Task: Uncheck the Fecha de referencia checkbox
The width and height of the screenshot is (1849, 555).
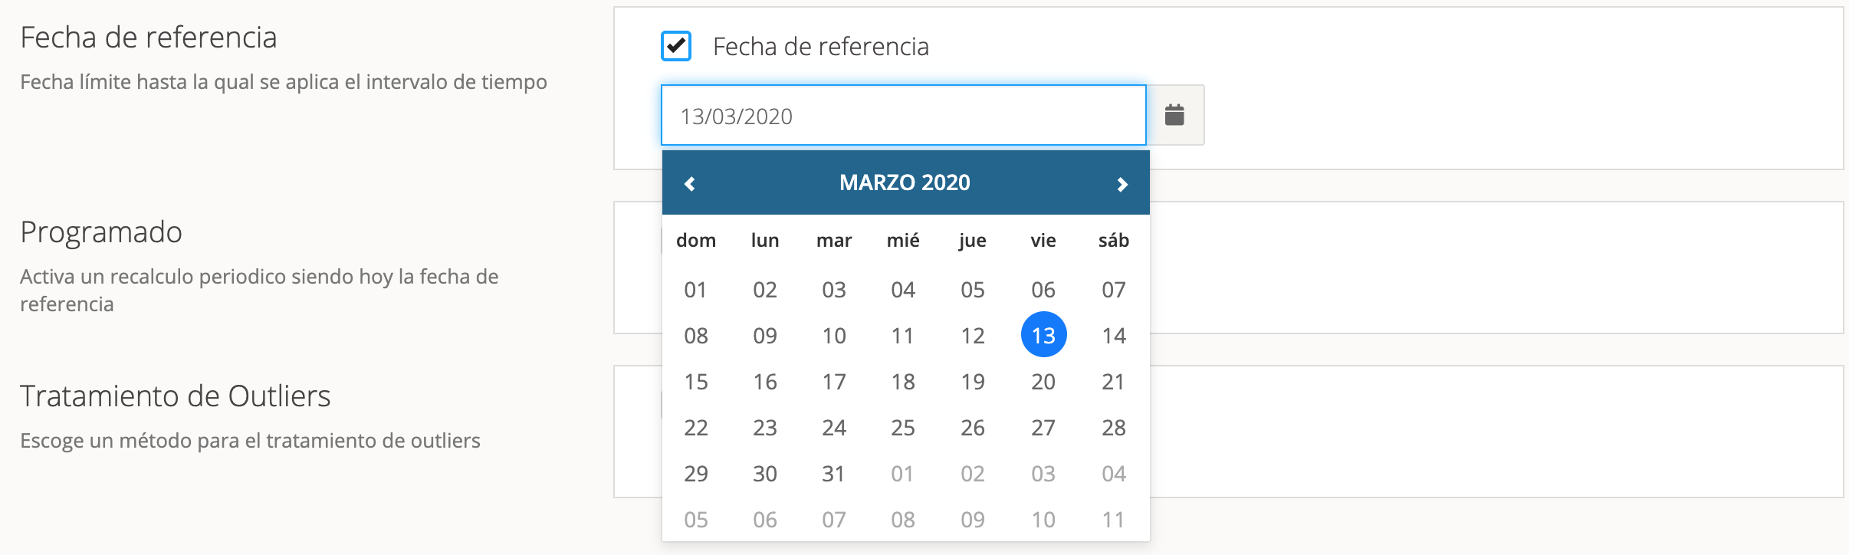Action: 676,46
